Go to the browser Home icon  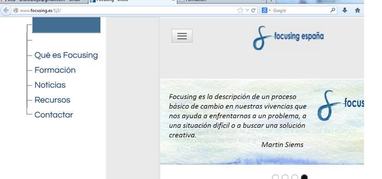[358, 10]
